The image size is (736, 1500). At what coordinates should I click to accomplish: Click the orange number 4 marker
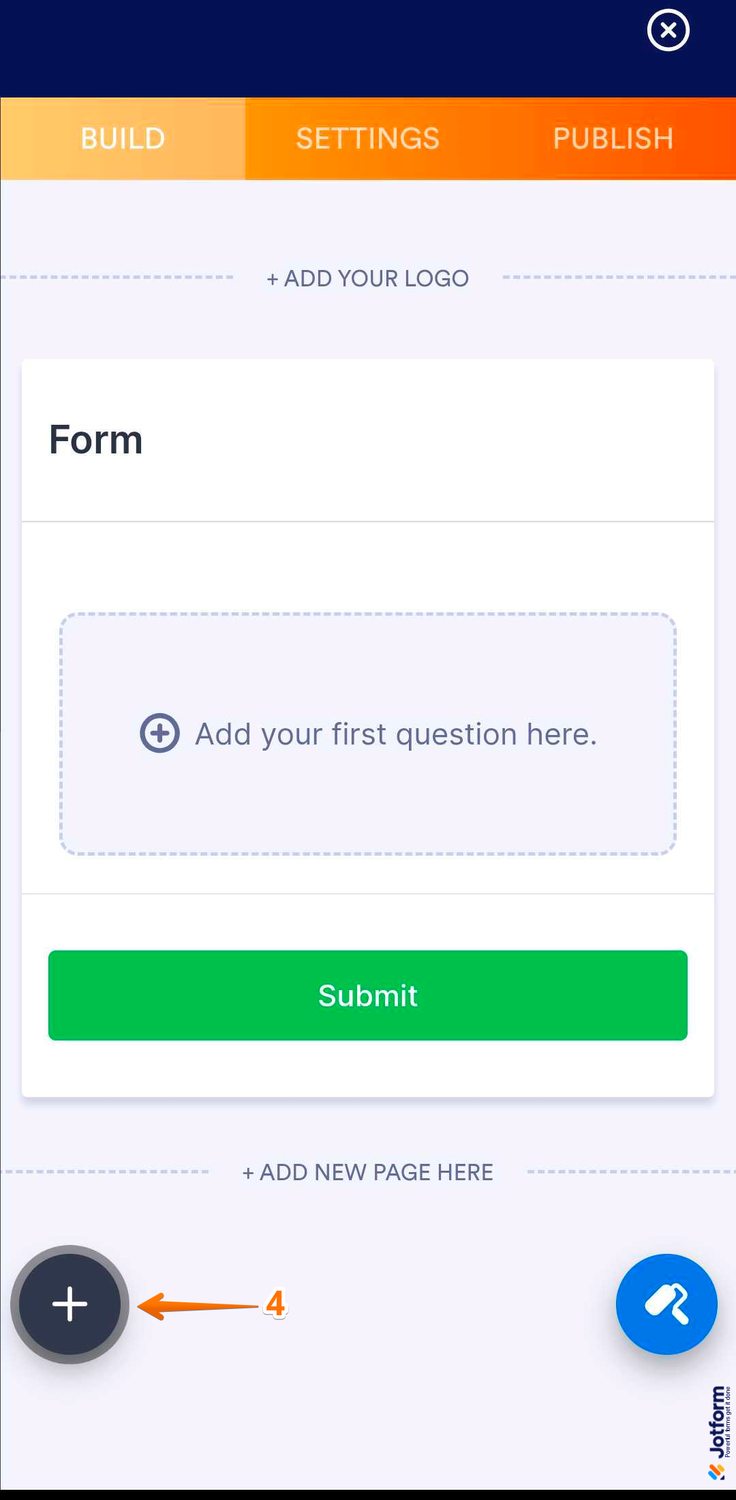click(275, 1304)
